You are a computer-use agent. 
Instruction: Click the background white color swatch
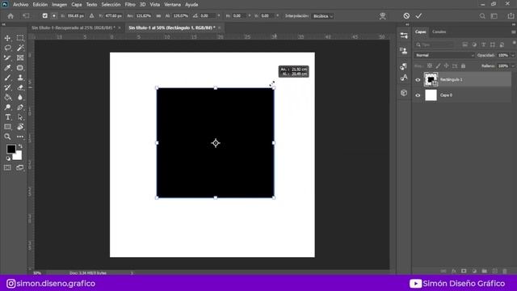(18, 156)
